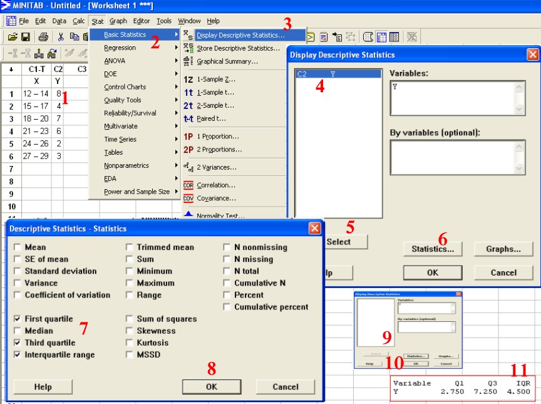Toggle the Median checkbox
541x404 pixels.
pyautogui.click(x=17, y=331)
